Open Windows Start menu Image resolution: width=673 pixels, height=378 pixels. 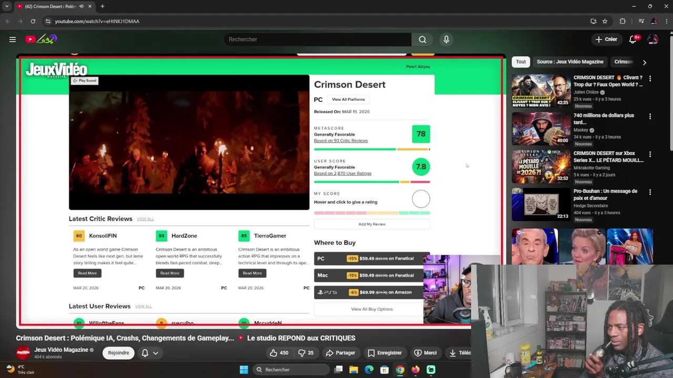[x=244, y=370]
